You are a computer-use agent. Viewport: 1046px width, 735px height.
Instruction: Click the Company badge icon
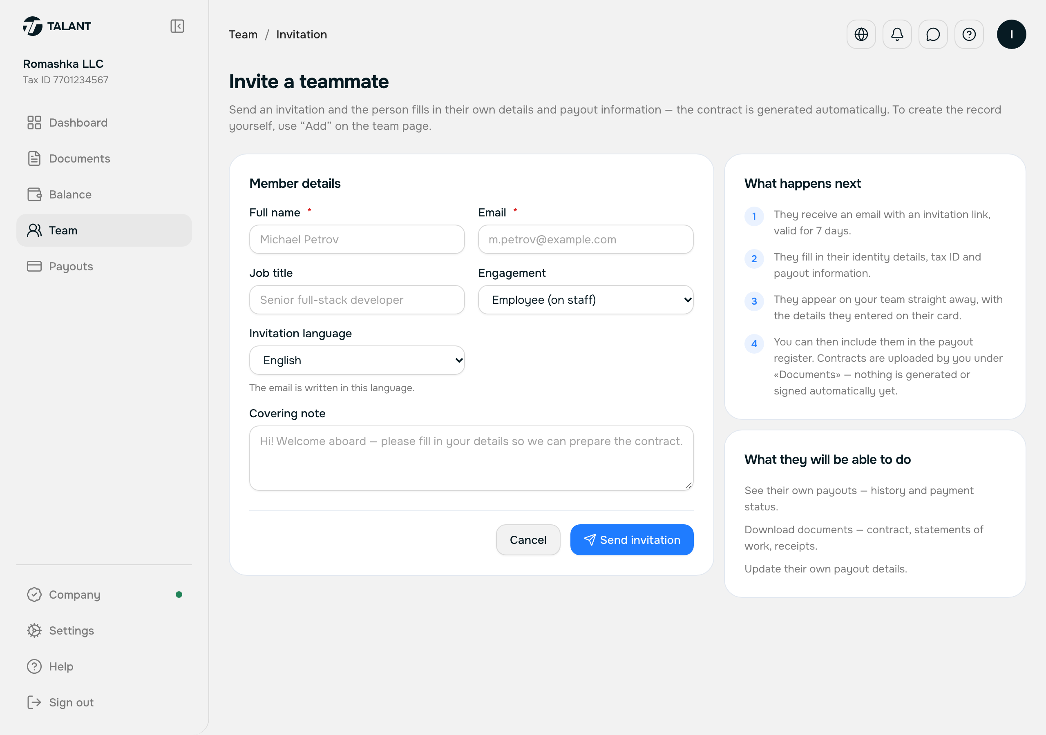(x=34, y=595)
